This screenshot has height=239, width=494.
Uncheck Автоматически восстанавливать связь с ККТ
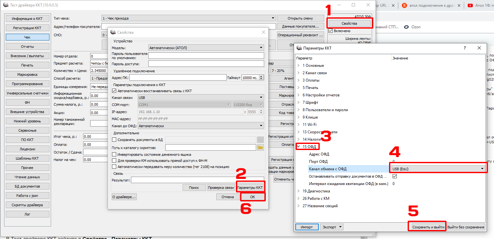(x=114, y=91)
